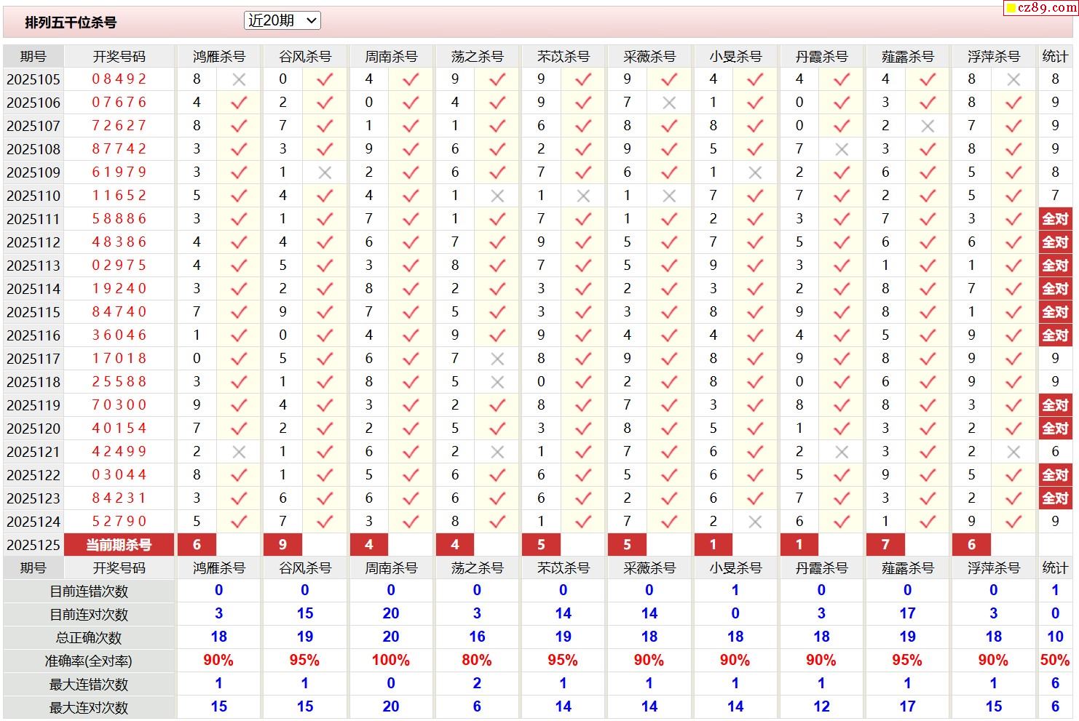Screen dimensions: 1079x721
Task: Click red number 9 under 谷风杀号 for 2025125
Action: pos(282,545)
